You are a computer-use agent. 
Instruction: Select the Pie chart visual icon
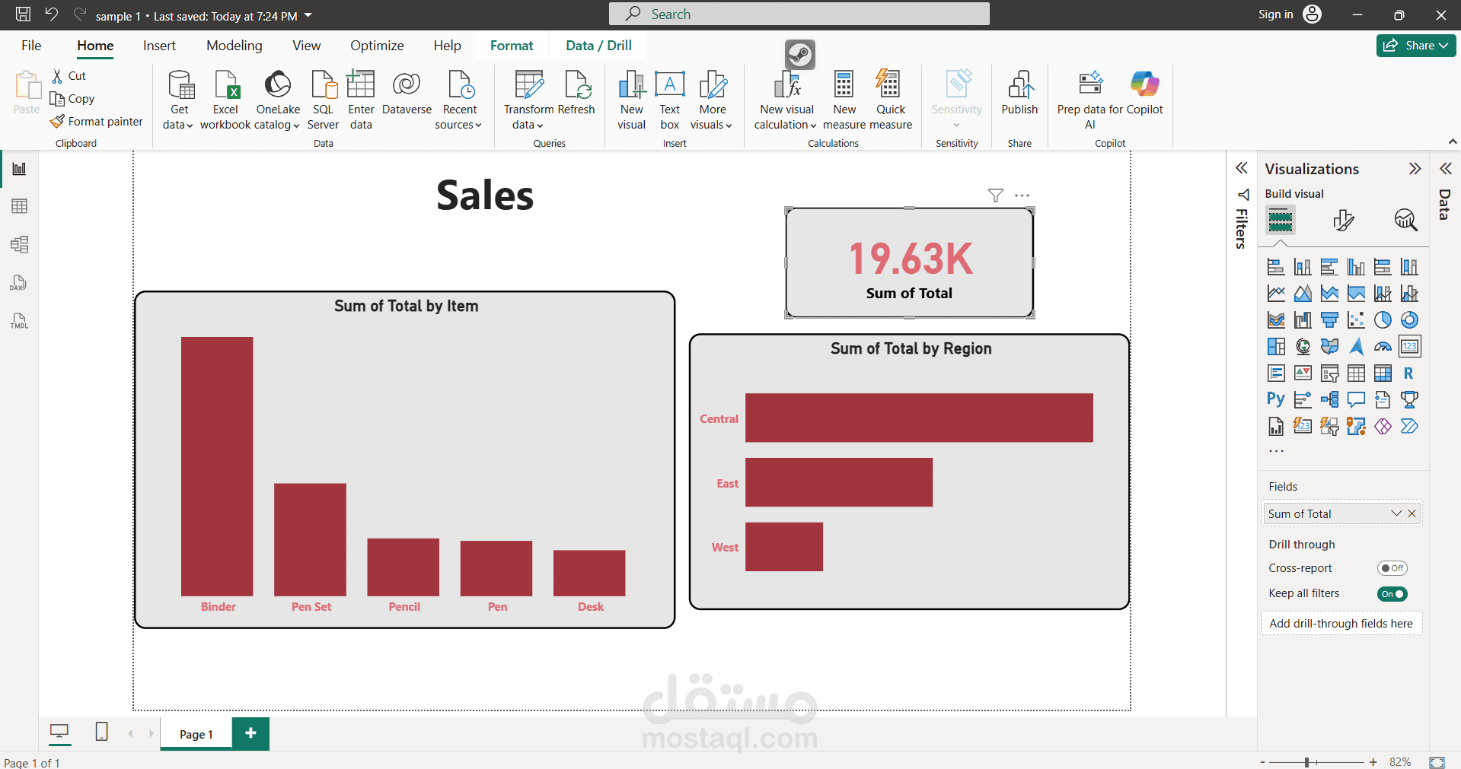click(1383, 320)
